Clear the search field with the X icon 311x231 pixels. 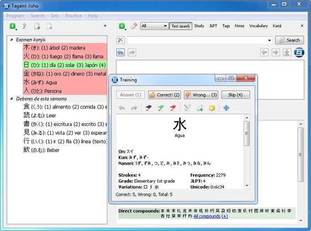[120, 40]
